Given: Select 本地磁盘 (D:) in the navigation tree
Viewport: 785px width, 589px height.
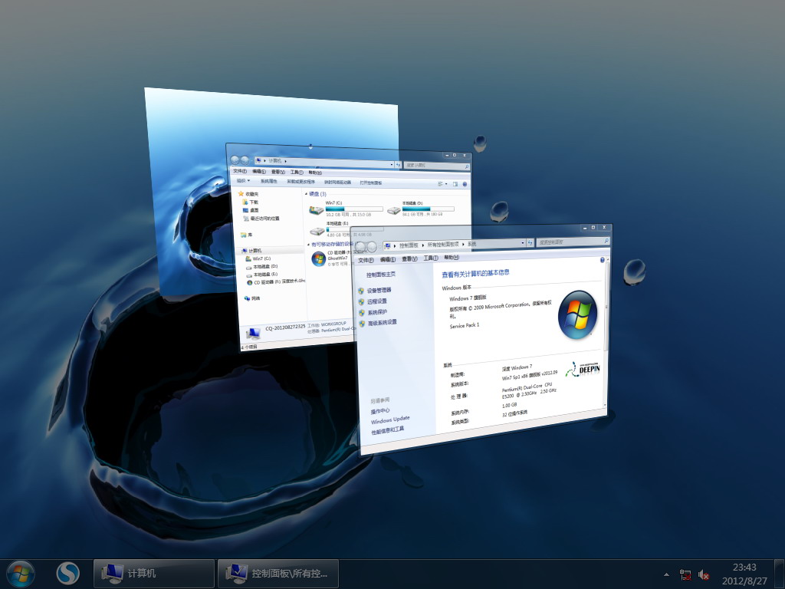Looking at the screenshot, I should 262,267.
